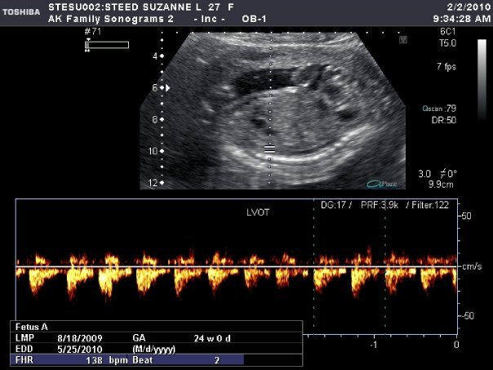Click the (M/d/yyyy) date format hint
This screenshot has height=370, width=493.
(154, 350)
